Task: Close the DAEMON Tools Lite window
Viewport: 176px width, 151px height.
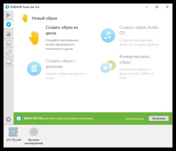Action: tap(167, 7)
